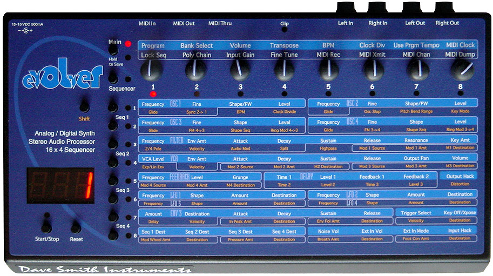This screenshot has width=493, height=276.
Task: Click the Ring Mod 4->3 label
Action: (x=284, y=130)
